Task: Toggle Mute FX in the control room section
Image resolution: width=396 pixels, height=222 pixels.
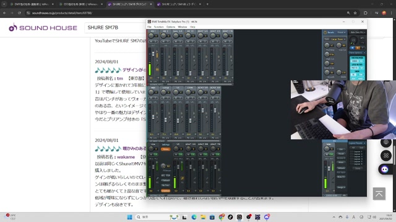Action: pyautogui.click(x=341, y=177)
